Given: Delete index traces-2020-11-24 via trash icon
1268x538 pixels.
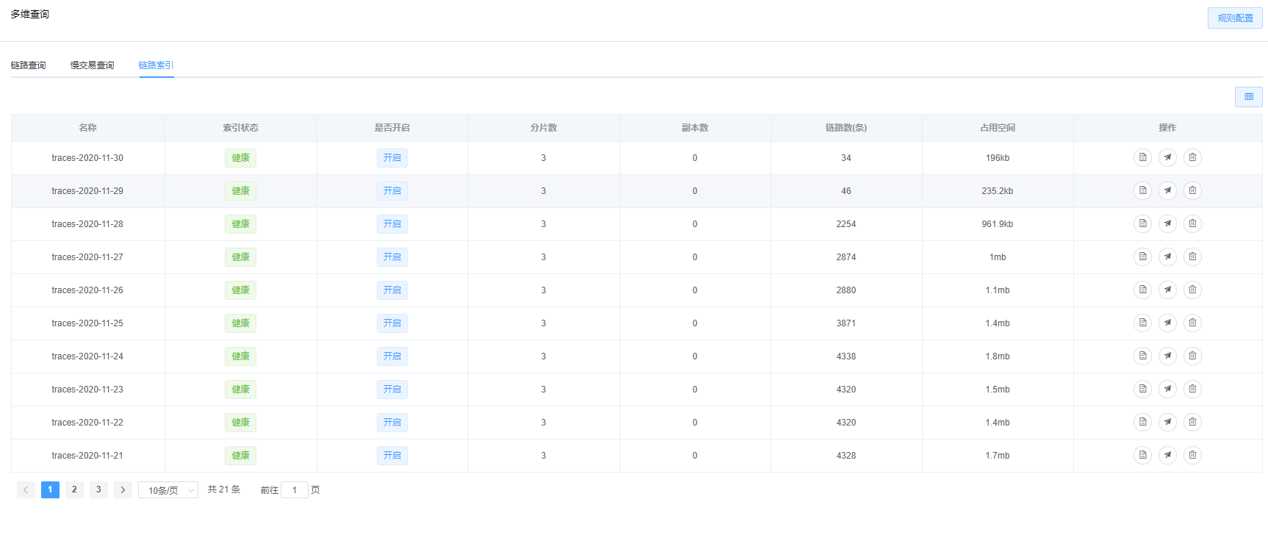Looking at the screenshot, I should coord(1192,356).
